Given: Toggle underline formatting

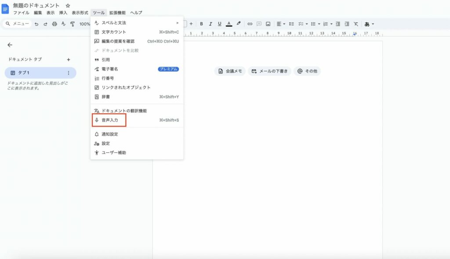Looking at the screenshot, I should coord(220,24).
